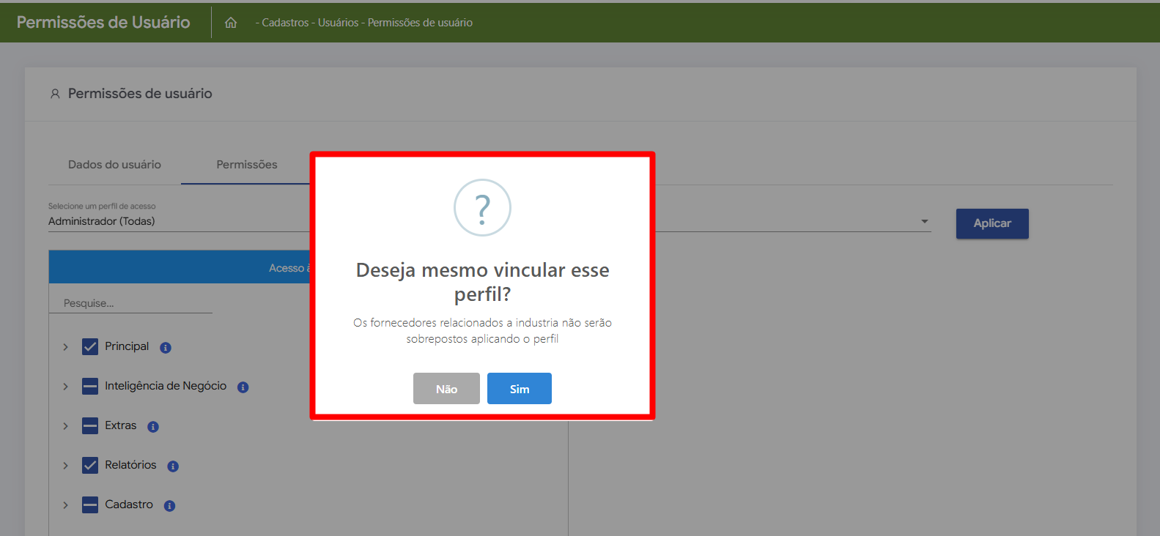Click the Pesquise search field
This screenshot has width=1160, height=536.
point(130,303)
